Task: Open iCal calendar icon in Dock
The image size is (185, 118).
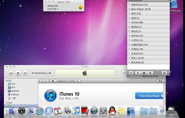Action: 58,111
